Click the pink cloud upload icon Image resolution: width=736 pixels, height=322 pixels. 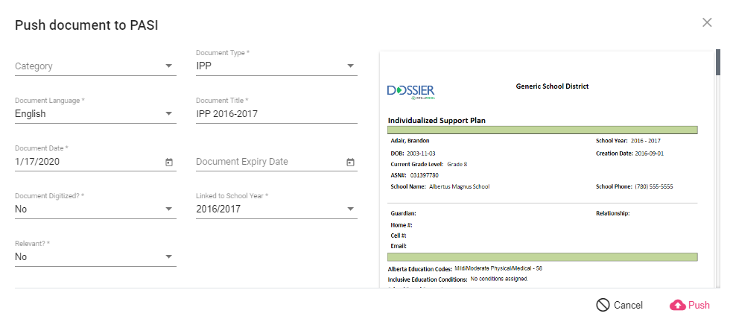[x=677, y=305]
